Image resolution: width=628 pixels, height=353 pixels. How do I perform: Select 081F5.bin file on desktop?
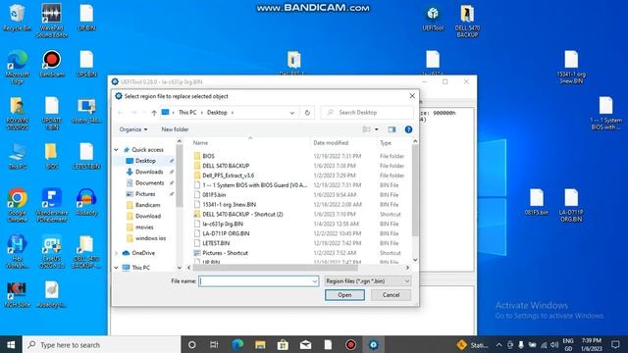[537, 202]
